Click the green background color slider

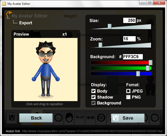pos(121,68)
